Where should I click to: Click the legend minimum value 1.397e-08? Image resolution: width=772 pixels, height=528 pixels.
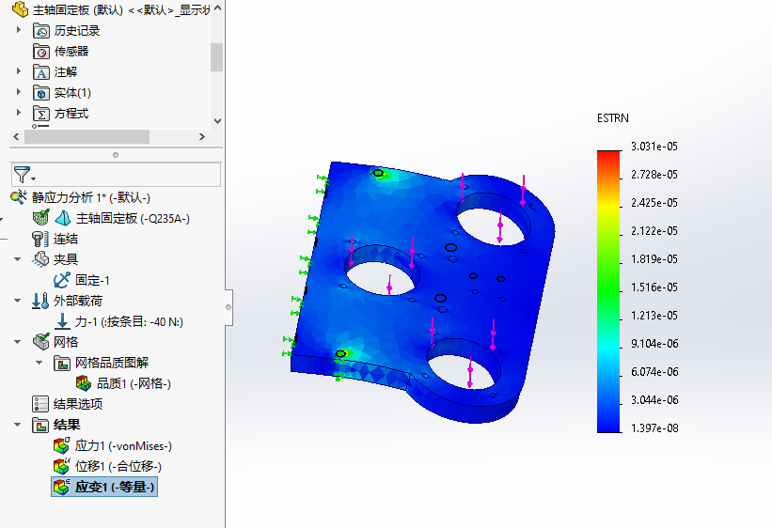654,428
